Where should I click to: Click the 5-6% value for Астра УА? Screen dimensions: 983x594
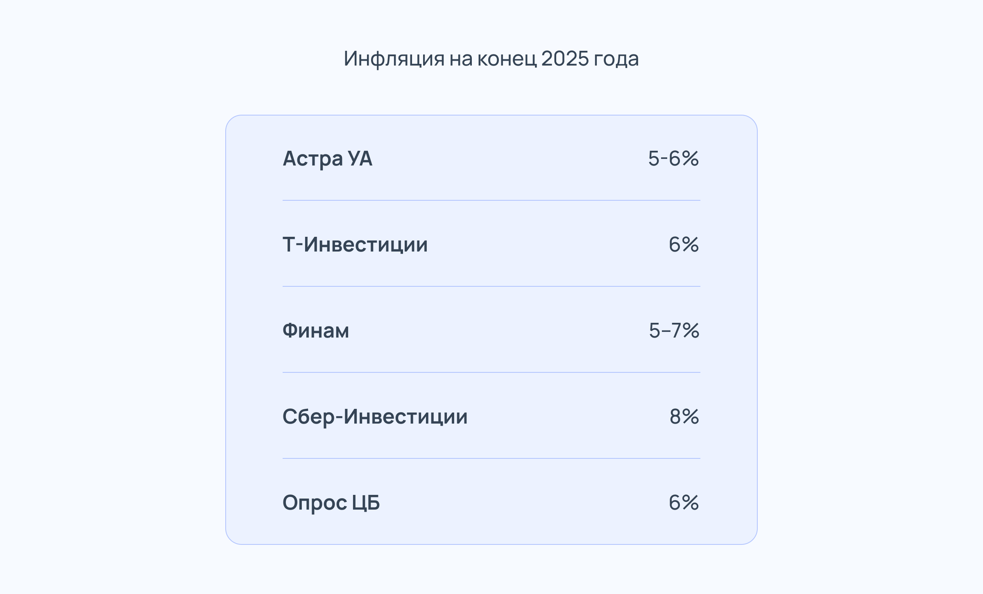pyautogui.click(x=673, y=158)
